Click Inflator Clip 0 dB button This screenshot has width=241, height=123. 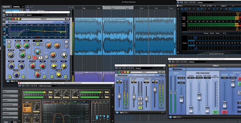tap(140, 99)
